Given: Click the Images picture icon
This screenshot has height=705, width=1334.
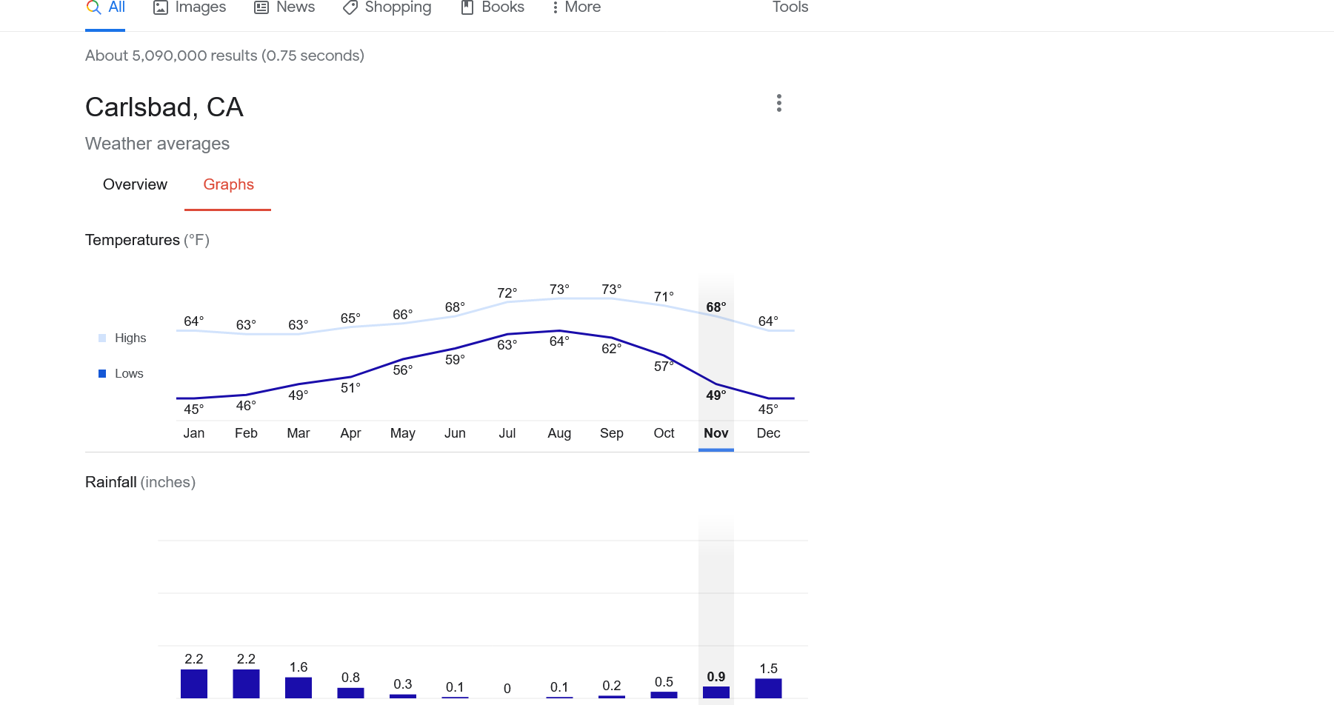Looking at the screenshot, I should pyautogui.click(x=161, y=7).
